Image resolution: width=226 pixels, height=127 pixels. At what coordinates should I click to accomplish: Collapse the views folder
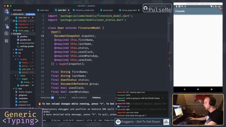(x=23, y=75)
